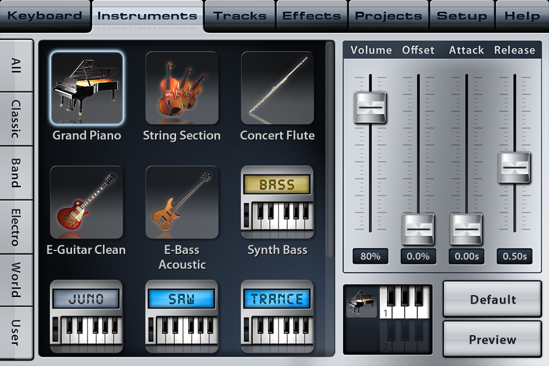Open the Projects tab
The image size is (549, 366).
coord(389,16)
